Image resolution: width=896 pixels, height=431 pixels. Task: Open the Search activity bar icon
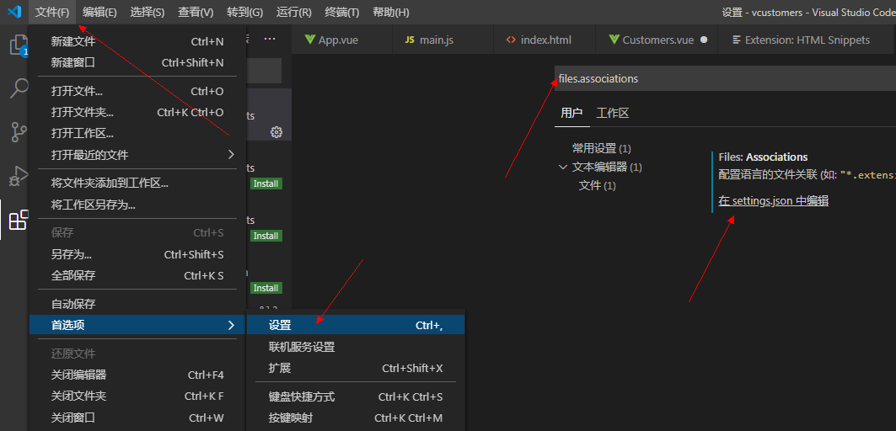click(x=19, y=88)
